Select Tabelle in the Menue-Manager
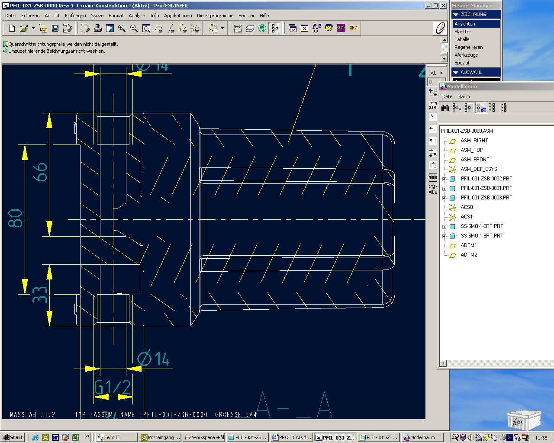 [x=476, y=39]
